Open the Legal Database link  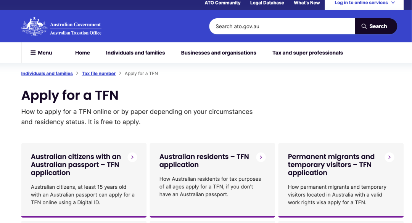click(267, 3)
